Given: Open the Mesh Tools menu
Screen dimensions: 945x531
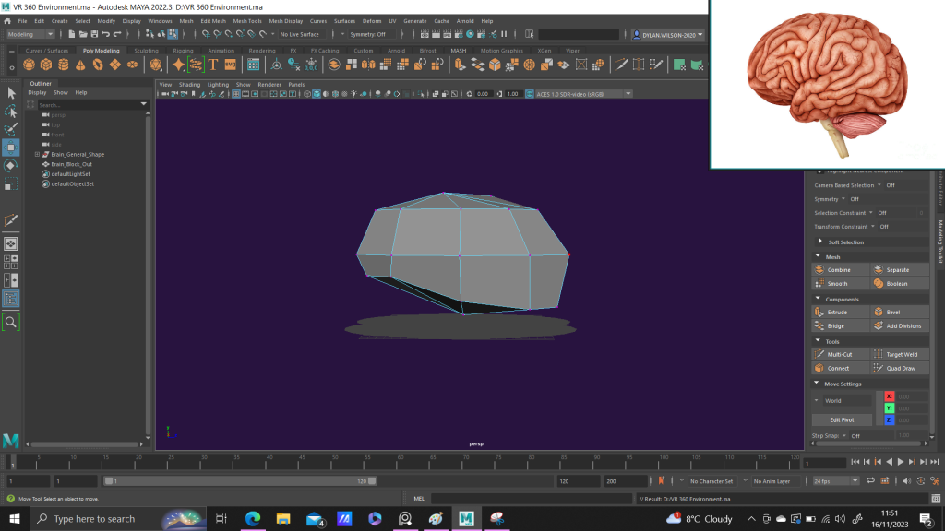Looking at the screenshot, I should (246, 20).
